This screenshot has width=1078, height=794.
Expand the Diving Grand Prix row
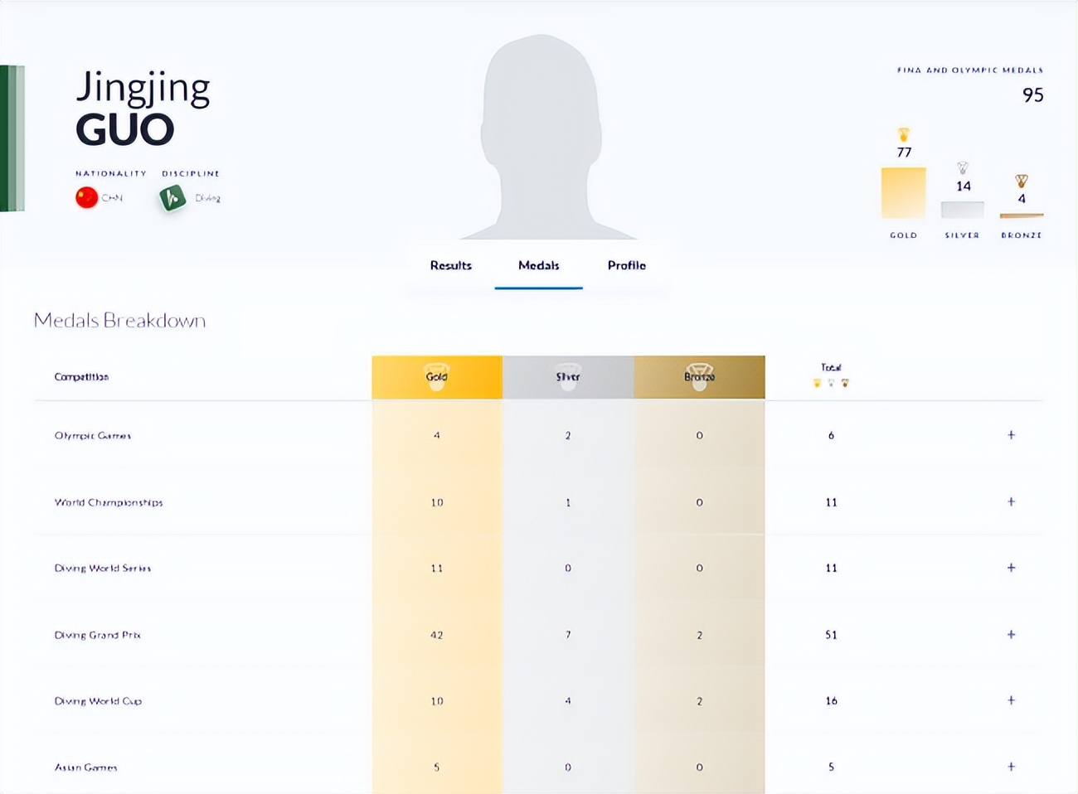point(1011,634)
